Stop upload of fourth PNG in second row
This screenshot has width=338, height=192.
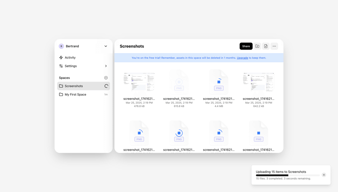pyautogui.click(x=259, y=133)
